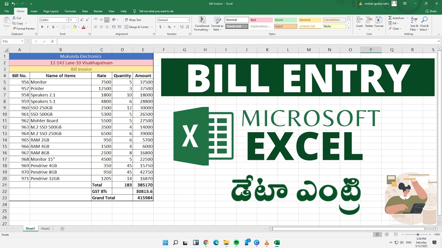Switch to the Insert tab

(x=34, y=11)
